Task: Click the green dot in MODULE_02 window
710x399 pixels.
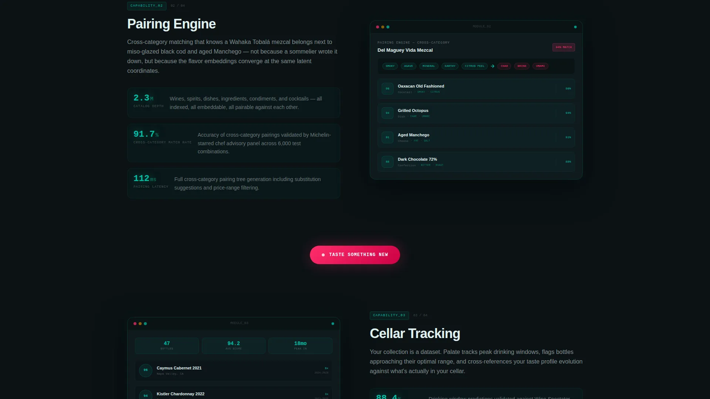Action: [x=388, y=27]
